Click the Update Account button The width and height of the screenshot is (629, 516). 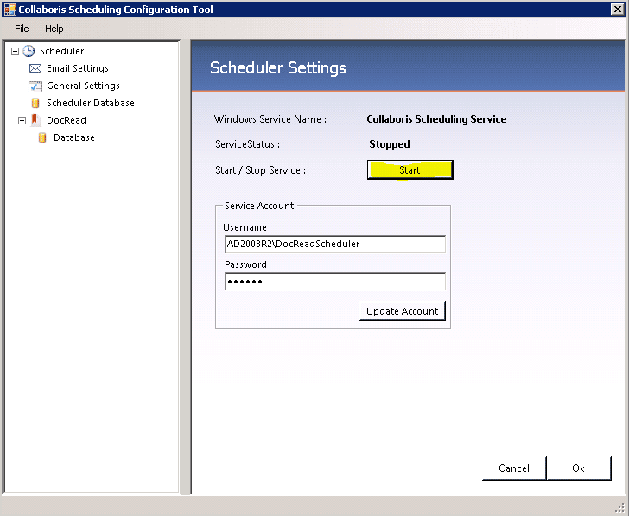tap(402, 311)
